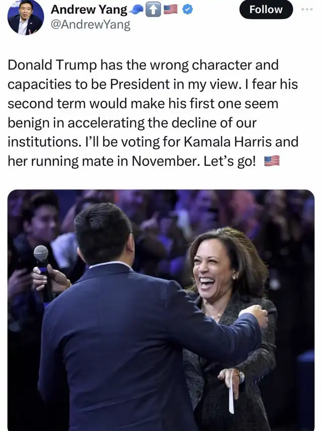The width and height of the screenshot is (322, 431).
Task: Click the blue cap emoji beside name
Action: tap(136, 10)
